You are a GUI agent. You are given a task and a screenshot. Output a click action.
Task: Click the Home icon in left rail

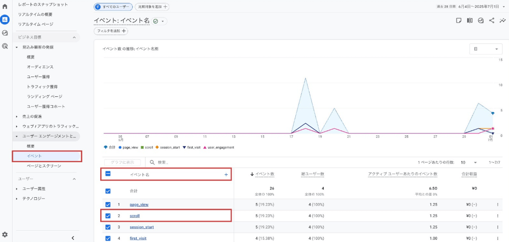pos(5,6)
